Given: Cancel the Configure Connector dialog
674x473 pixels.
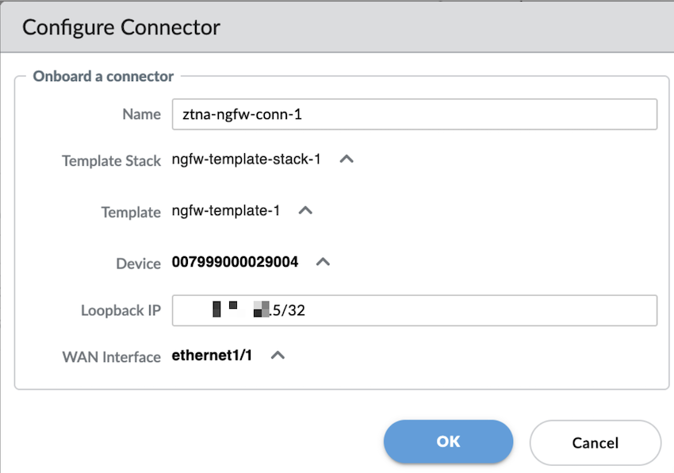Looking at the screenshot, I should (595, 443).
